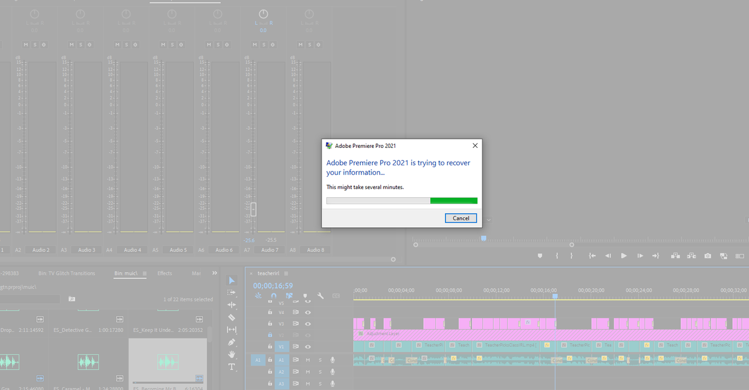This screenshot has width=749, height=390.
Task: Adjust Audio 7 pan knob
Action: coord(263,14)
